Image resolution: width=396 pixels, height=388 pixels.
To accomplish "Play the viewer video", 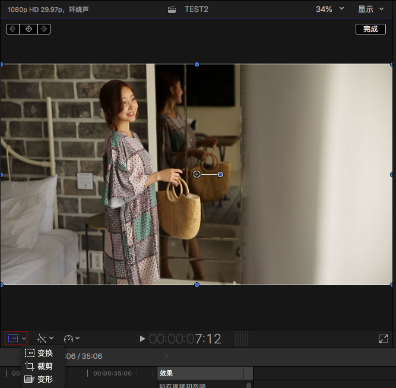I will pyautogui.click(x=142, y=339).
